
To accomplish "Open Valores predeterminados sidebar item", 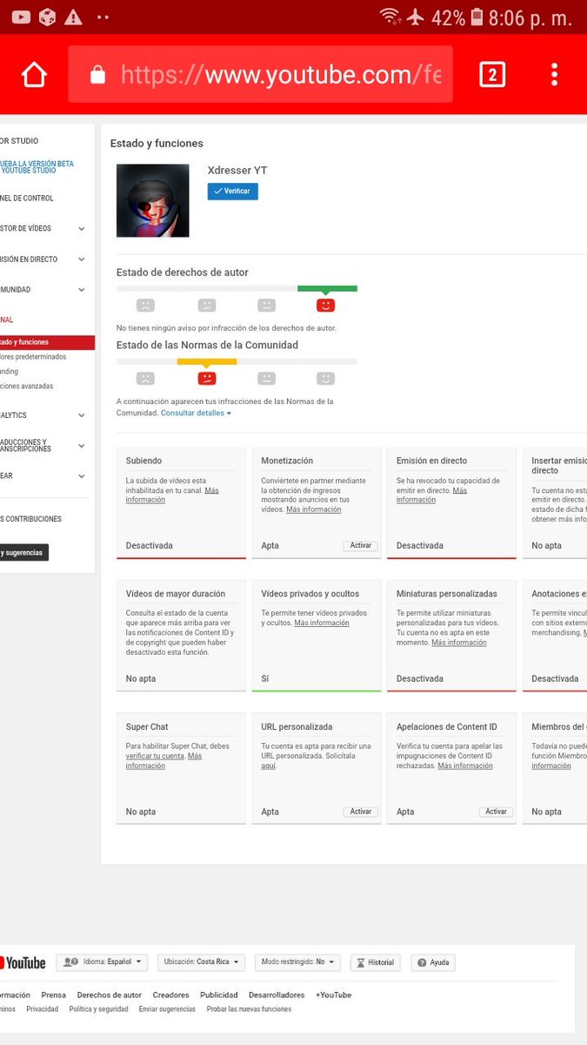I will pyautogui.click(x=33, y=357).
